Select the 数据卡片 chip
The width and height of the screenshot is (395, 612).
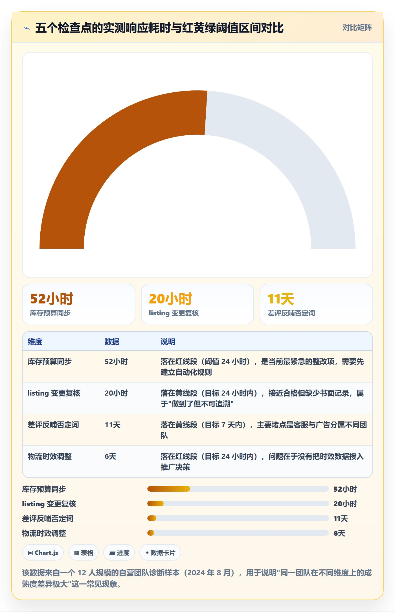[160, 552]
